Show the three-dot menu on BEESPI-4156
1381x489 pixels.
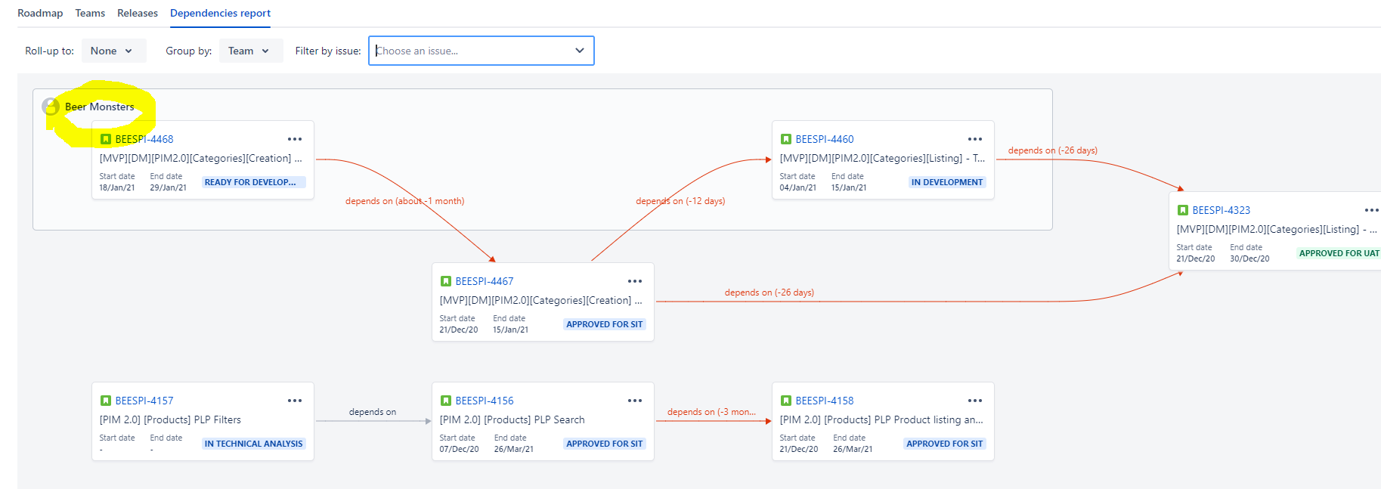point(635,401)
